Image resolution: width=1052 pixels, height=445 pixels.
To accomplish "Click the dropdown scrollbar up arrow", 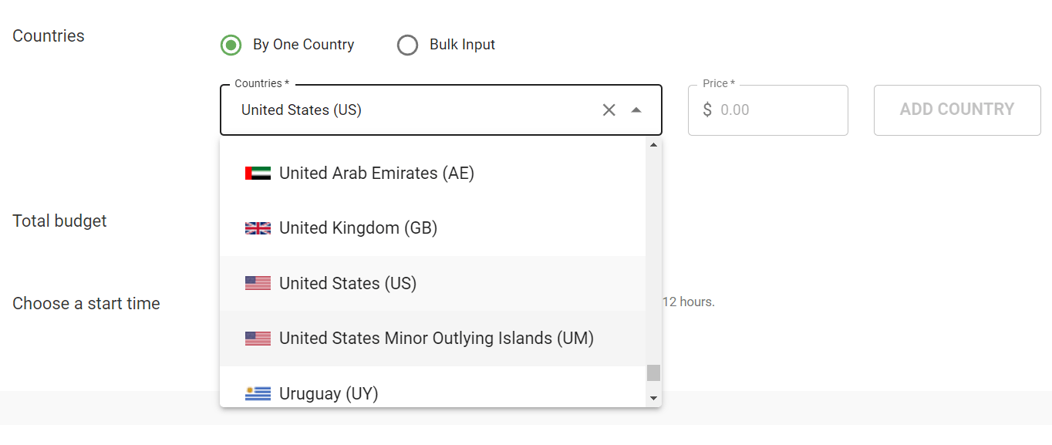I will [x=653, y=143].
